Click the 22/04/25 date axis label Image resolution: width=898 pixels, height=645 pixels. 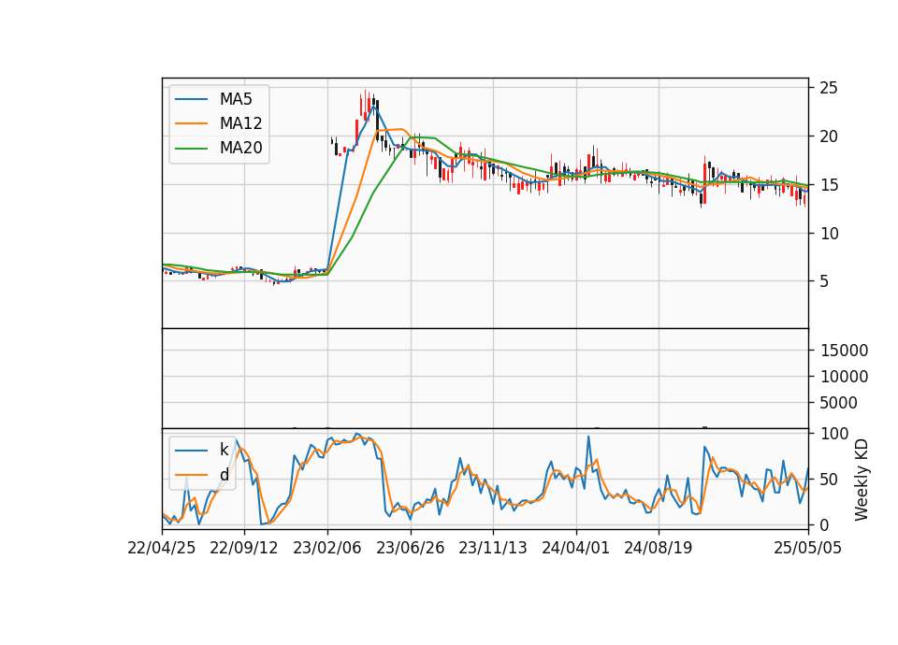162,549
